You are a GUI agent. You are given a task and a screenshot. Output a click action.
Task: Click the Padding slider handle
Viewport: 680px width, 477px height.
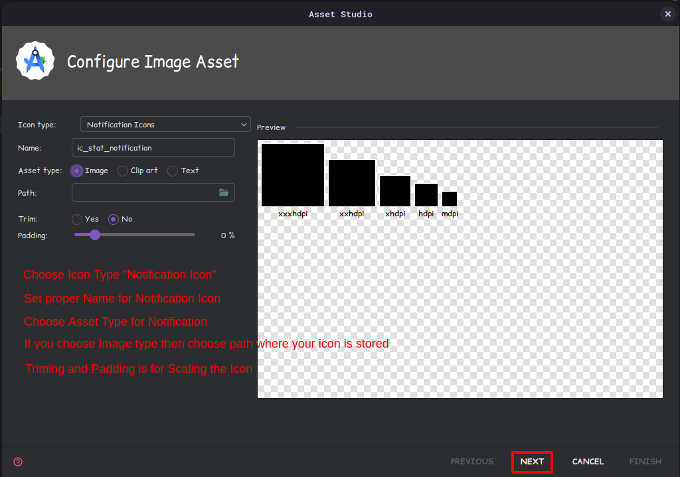tap(95, 234)
